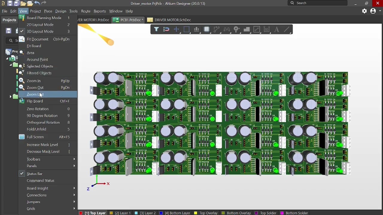Activate the Bottom Overlay layer tab
This screenshot has height=215, width=383.
[236, 213]
